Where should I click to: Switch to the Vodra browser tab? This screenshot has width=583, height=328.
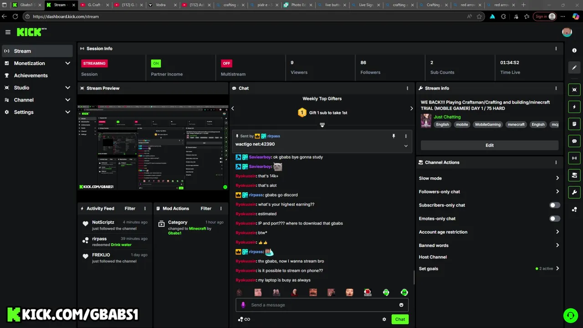click(x=163, y=5)
